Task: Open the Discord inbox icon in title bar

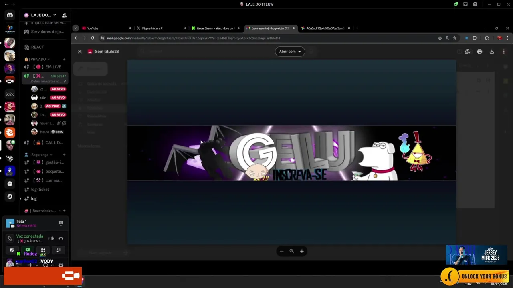Action: (465, 4)
